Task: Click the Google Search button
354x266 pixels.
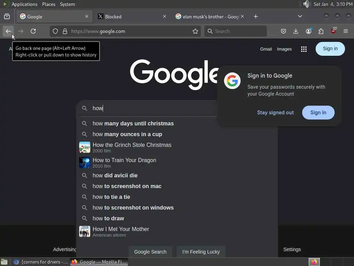Action: pos(150,252)
